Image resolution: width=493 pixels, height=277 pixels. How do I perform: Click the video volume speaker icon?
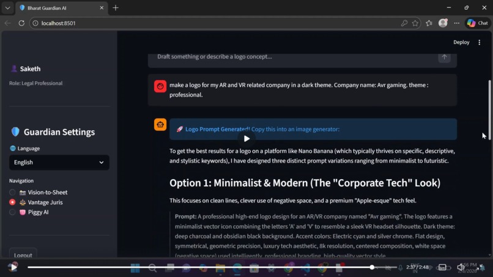[x=461, y=268]
